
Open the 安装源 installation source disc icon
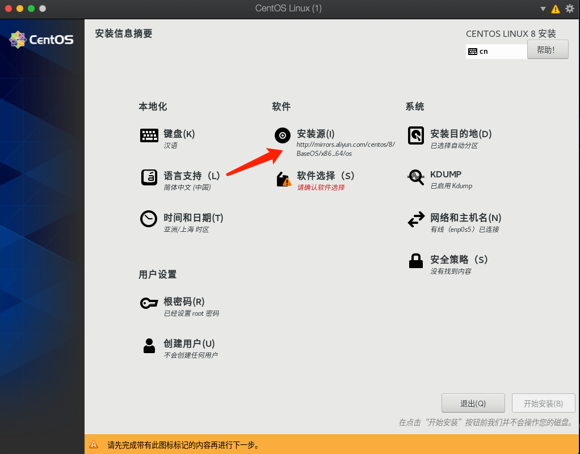click(x=282, y=135)
